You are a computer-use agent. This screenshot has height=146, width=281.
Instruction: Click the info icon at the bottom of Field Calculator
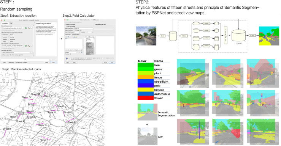point(67,58)
